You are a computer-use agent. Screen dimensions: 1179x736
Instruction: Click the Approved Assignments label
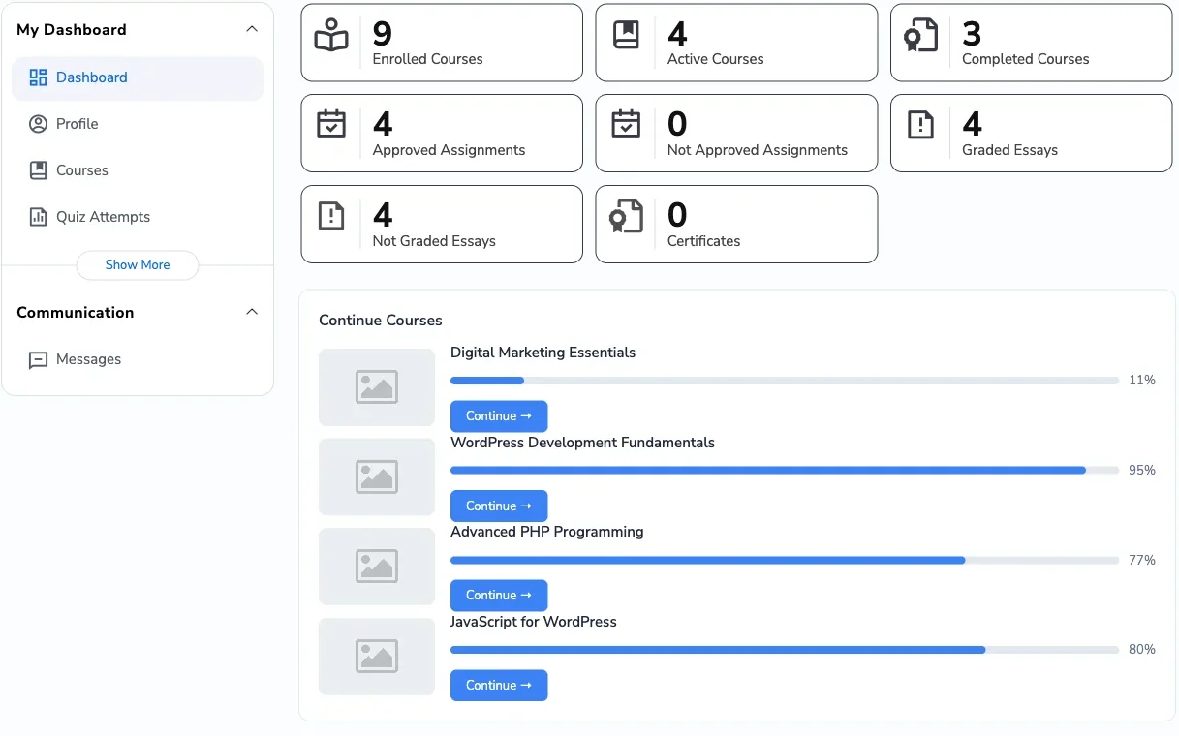click(x=449, y=150)
